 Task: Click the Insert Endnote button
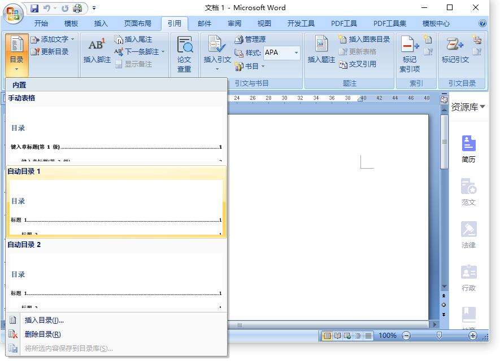tap(133, 39)
